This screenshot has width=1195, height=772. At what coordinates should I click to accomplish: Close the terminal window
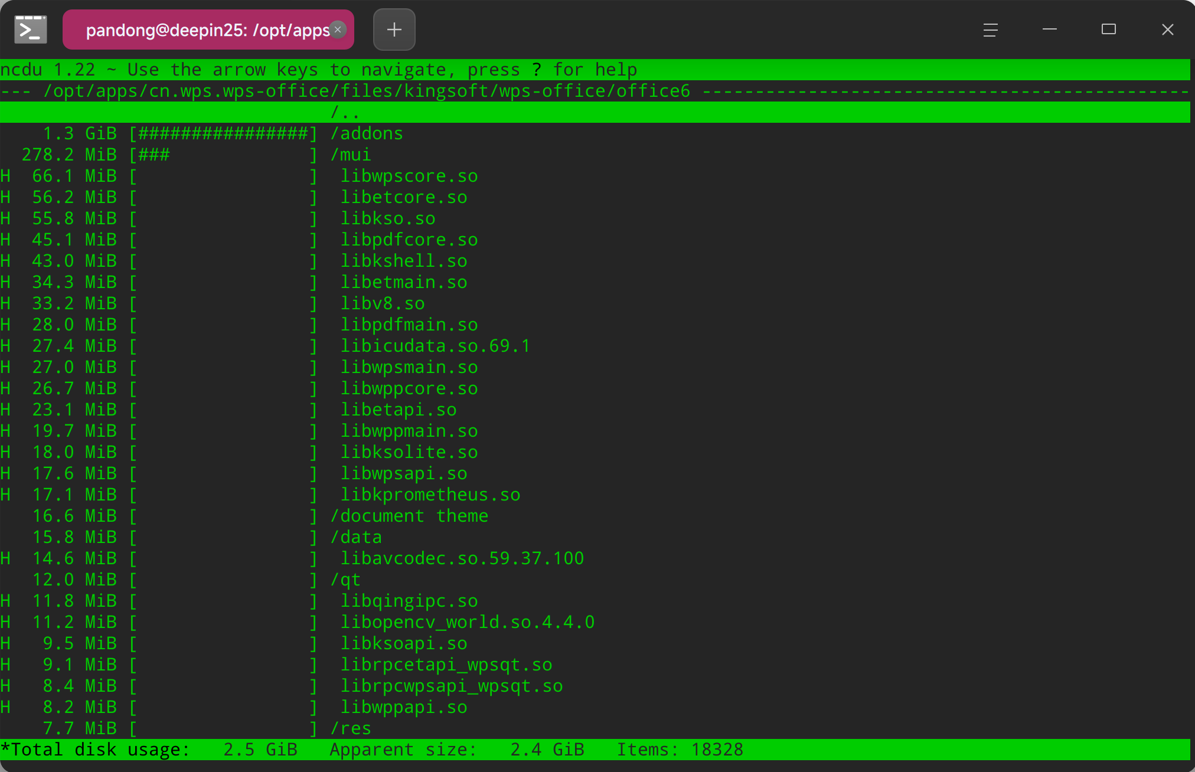[x=1168, y=30]
